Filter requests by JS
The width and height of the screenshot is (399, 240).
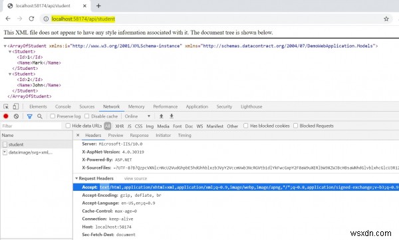click(x=130, y=126)
